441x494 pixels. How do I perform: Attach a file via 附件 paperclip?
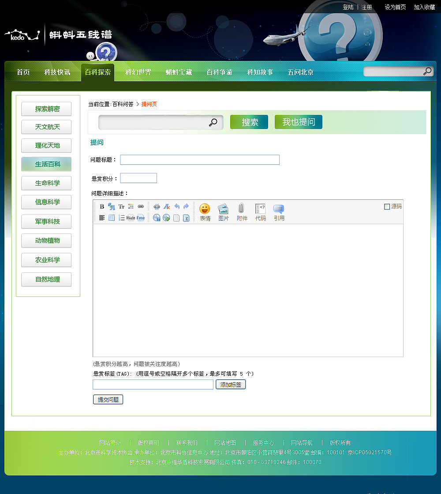pos(242,212)
